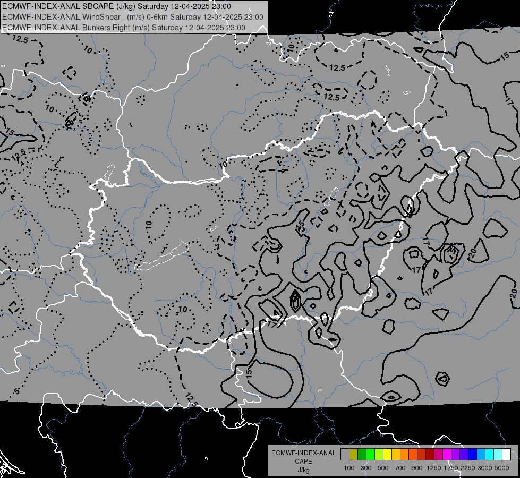Click the white legend swatch
Screen dimensions: 520x478
(506, 455)
